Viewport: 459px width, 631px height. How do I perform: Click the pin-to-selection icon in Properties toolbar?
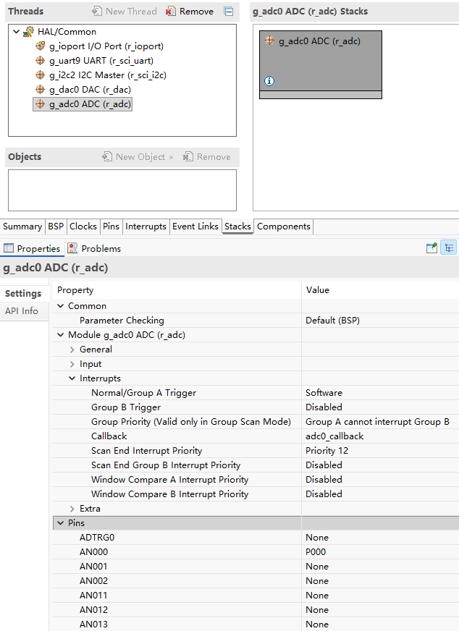pos(431,248)
